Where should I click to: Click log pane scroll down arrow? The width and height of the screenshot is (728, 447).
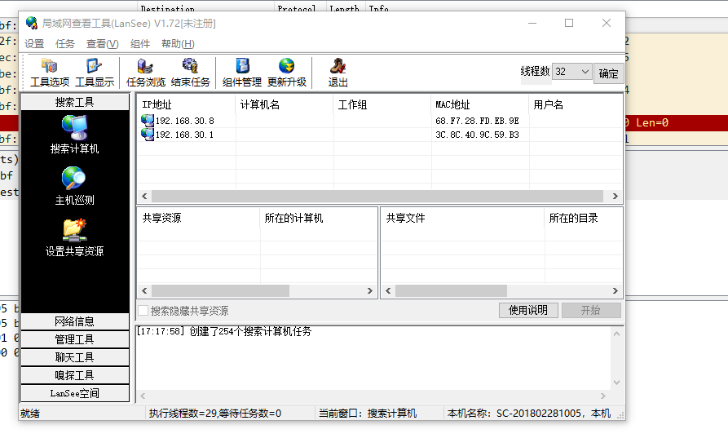pyautogui.click(x=616, y=383)
